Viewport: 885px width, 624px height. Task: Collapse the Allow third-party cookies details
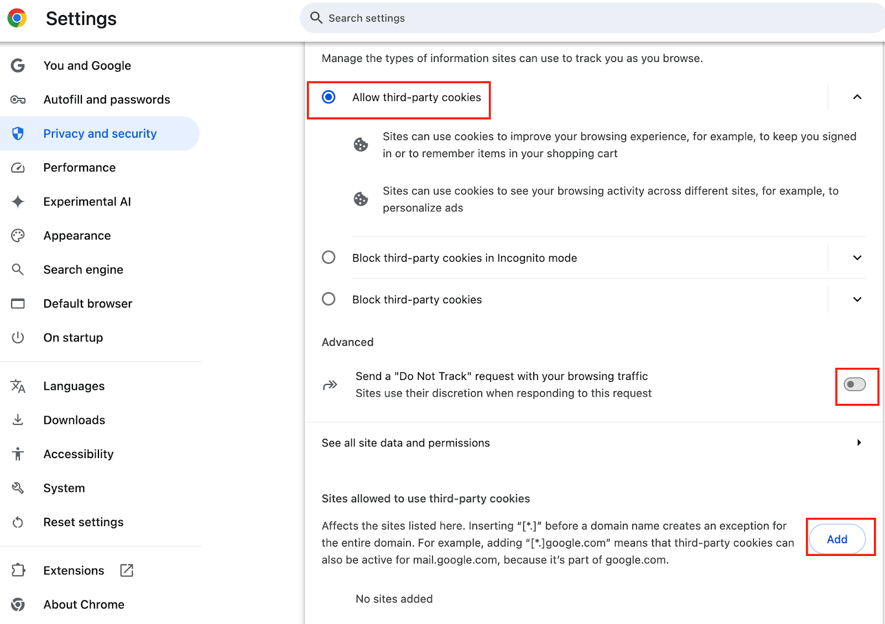click(857, 97)
